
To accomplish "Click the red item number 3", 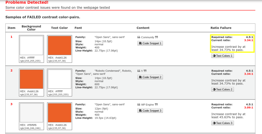I will (11, 104).
